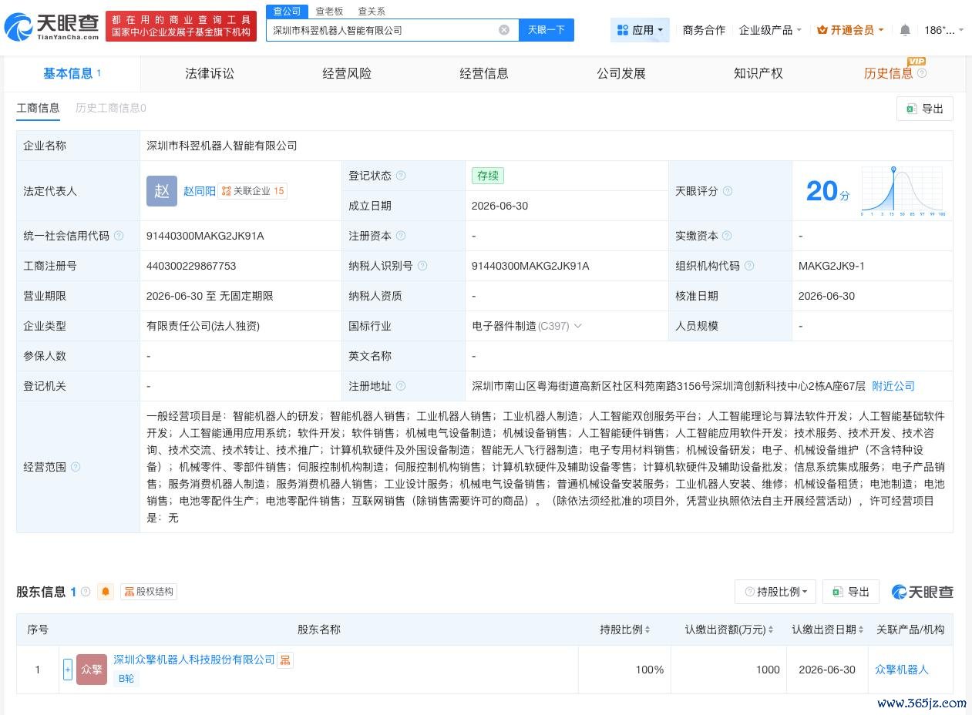Open equity icon beside 深圳众擎机器人科技股份有限公司
This screenshot has height=715, width=972.
pos(285,660)
